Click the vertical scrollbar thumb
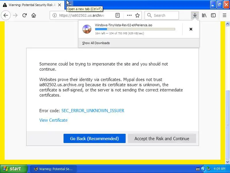The width and height of the screenshot is (230, 173). tap(227, 125)
